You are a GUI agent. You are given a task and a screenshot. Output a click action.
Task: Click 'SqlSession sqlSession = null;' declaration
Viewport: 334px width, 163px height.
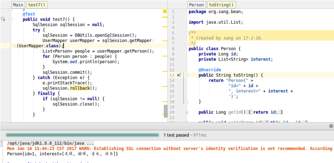[x=68, y=25]
